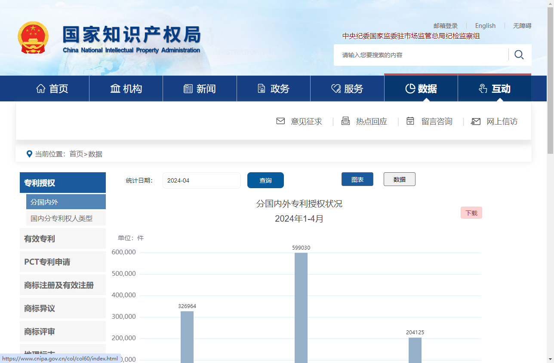Expand the PCT专利申请 sidebar section
The height and width of the screenshot is (363, 554).
tap(63, 262)
